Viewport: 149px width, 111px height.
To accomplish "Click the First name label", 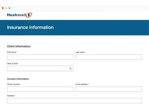I will [12, 52].
